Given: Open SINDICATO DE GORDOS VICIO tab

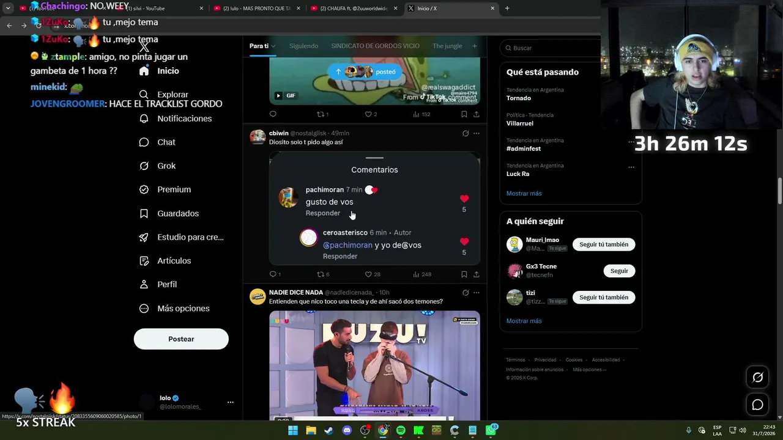Looking at the screenshot, I should (x=375, y=46).
